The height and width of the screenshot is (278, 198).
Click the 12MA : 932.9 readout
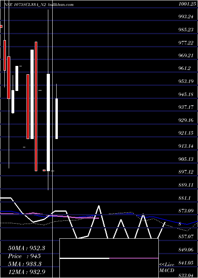27,272
